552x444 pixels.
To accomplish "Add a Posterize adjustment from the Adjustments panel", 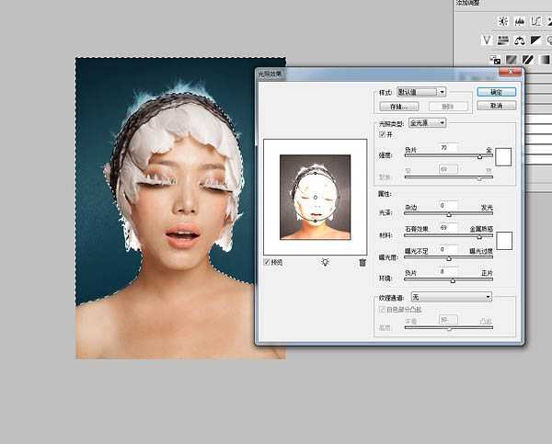I will [512, 60].
